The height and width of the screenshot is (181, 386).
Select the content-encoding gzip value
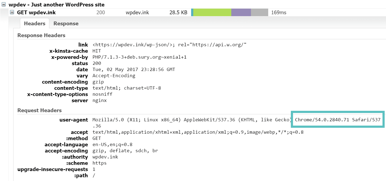(98, 82)
